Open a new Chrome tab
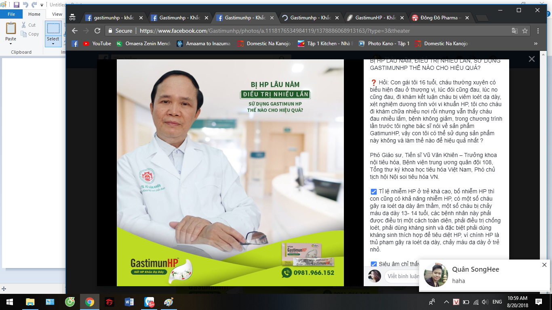 482,18
